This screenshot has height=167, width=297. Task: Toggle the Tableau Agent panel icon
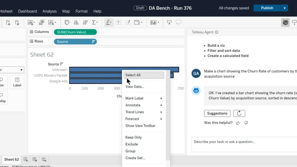(x=285, y=23)
